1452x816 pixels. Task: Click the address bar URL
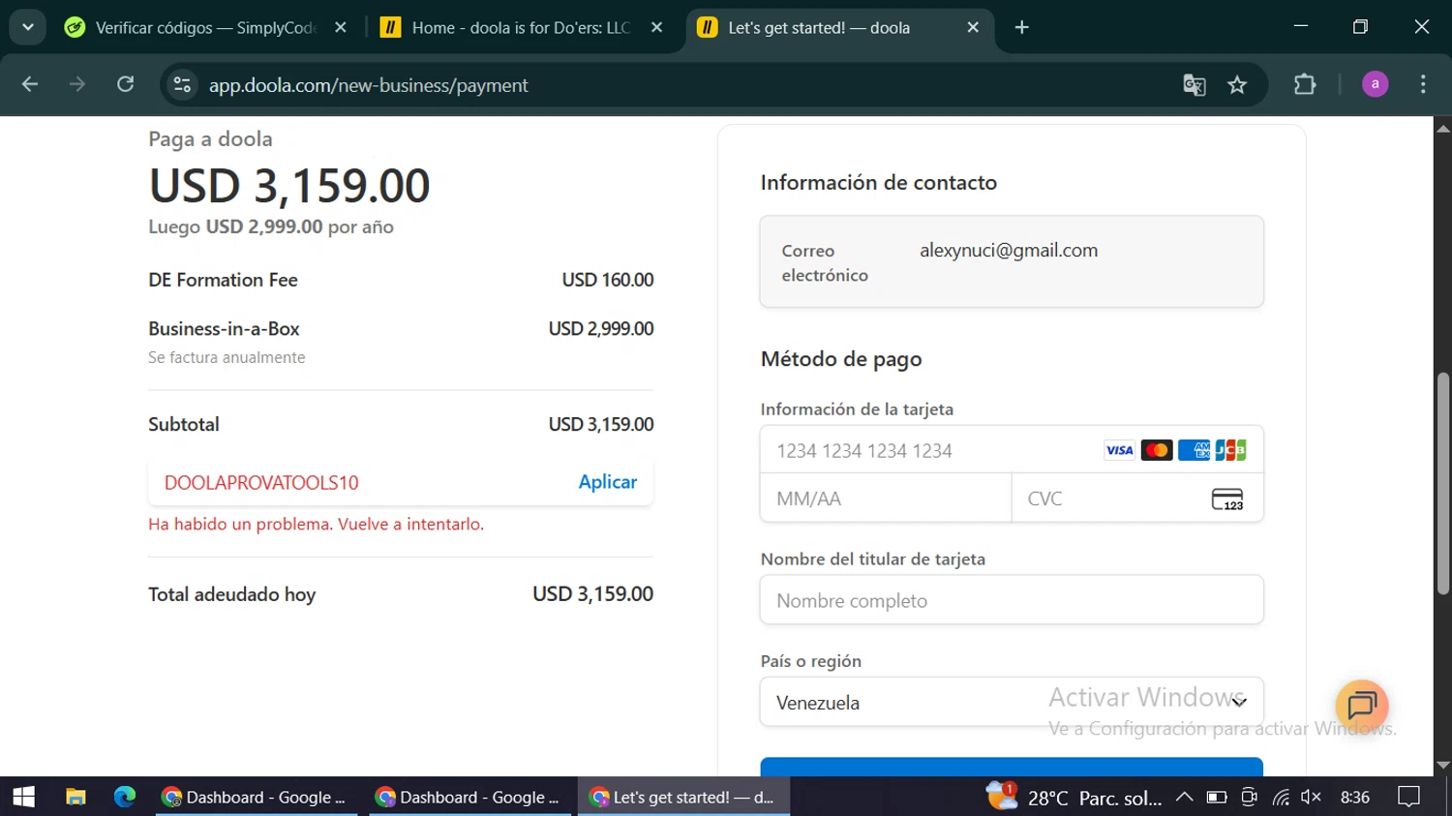[x=369, y=85]
